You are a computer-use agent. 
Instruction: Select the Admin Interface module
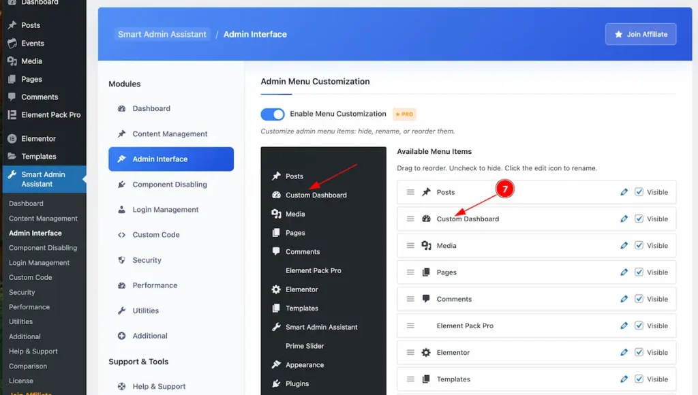[171, 159]
